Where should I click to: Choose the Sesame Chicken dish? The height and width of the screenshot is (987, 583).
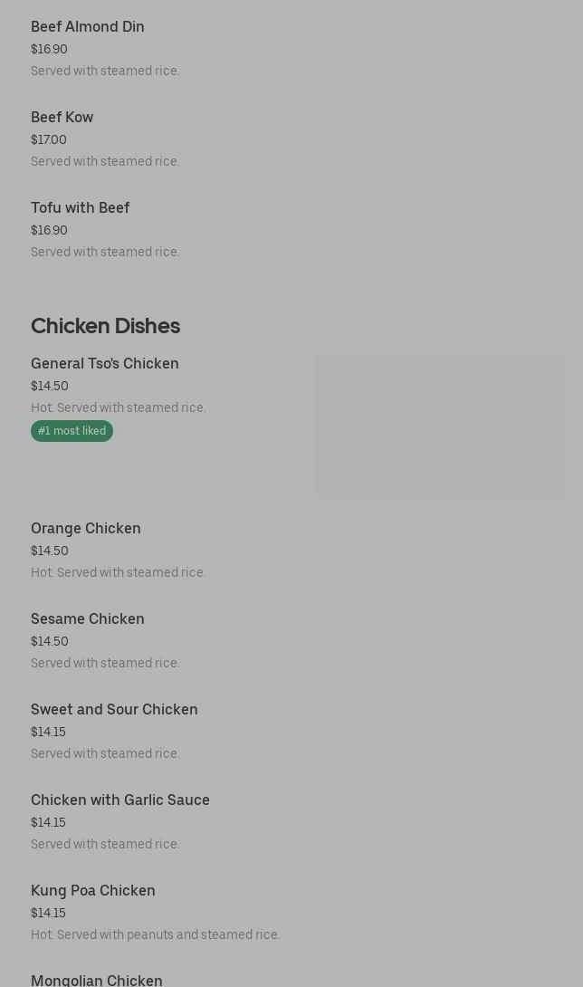(88, 619)
